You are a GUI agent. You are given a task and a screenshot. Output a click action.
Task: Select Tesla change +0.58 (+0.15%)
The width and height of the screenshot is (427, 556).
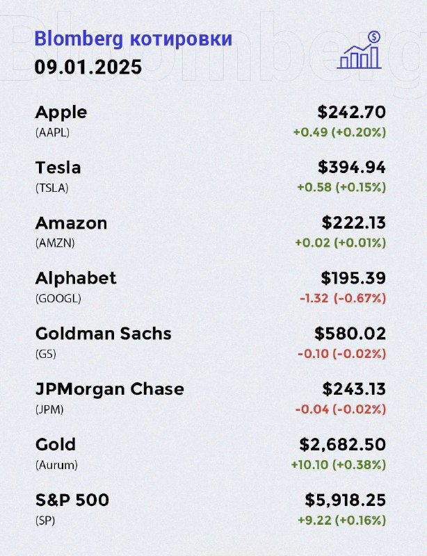pyautogui.click(x=341, y=187)
